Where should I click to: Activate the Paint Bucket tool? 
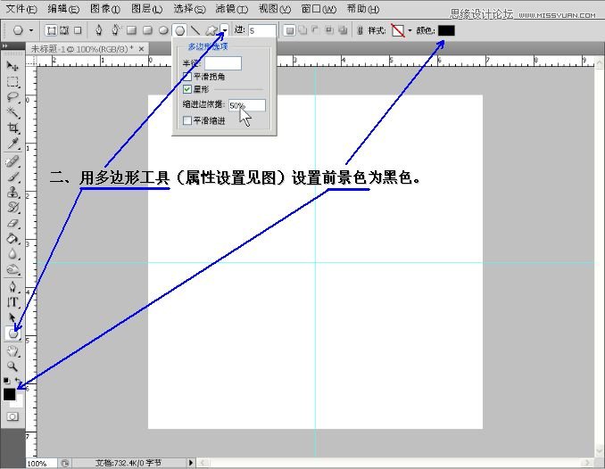coord(12,238)
